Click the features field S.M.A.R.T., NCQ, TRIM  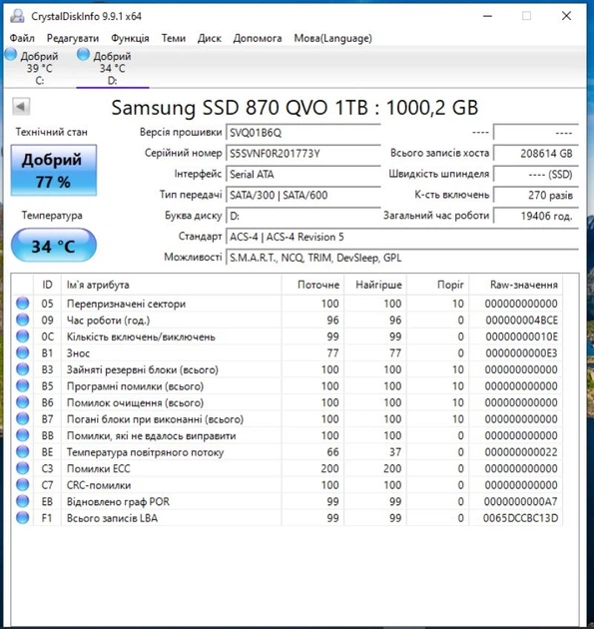(402, 258)
